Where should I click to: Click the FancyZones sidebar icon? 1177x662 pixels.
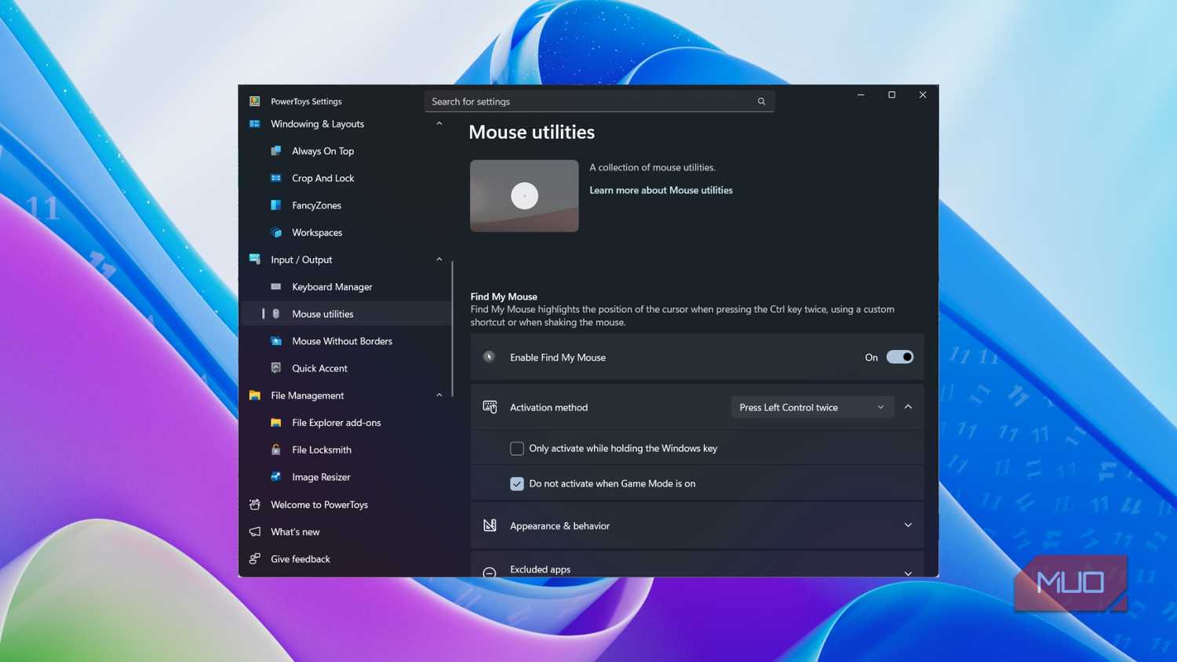[276, 206]
